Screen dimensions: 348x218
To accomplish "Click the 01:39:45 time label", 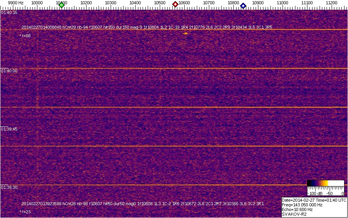I will click(x=9, y=129).
